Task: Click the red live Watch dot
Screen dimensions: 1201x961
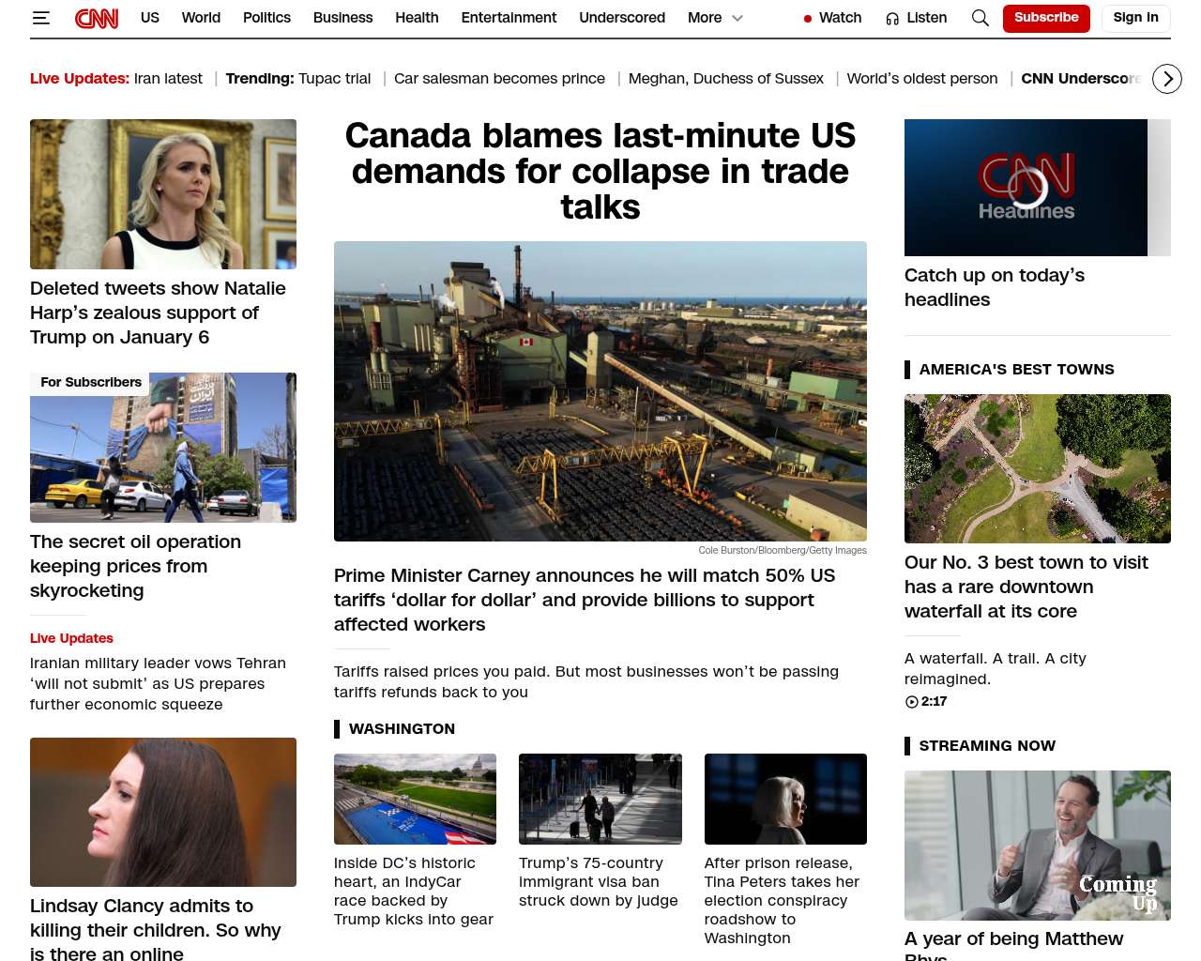Action: click(808, 18)
